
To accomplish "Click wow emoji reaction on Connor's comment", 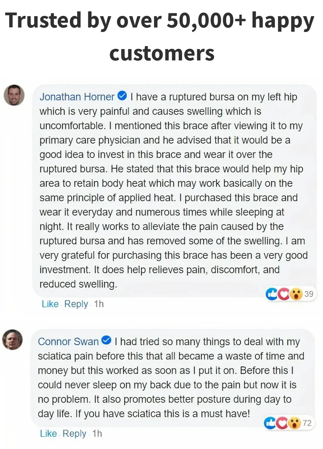I will tap(295, 423).
